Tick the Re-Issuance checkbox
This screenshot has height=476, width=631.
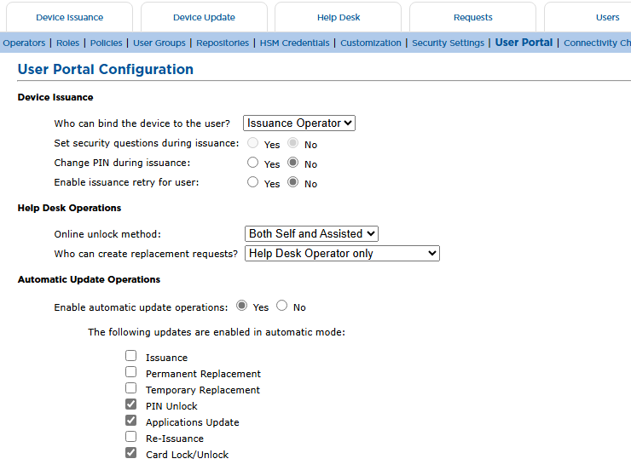coord(130,437)
